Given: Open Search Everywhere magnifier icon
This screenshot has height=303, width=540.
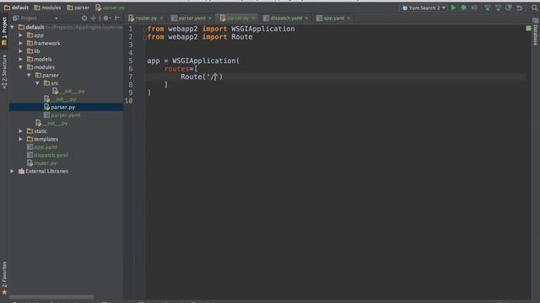Looking at the screenshot, I should click(x=534, y=8).
